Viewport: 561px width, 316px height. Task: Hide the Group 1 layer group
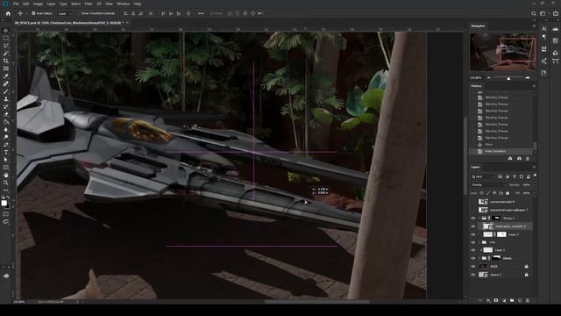473,219
